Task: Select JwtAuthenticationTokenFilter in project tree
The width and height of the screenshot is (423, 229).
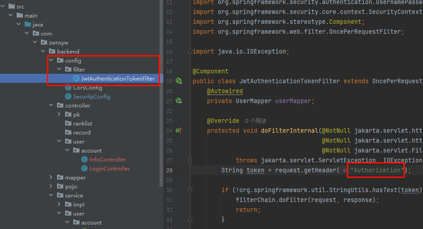Action: pyautogui.click(x=118, y=78)
